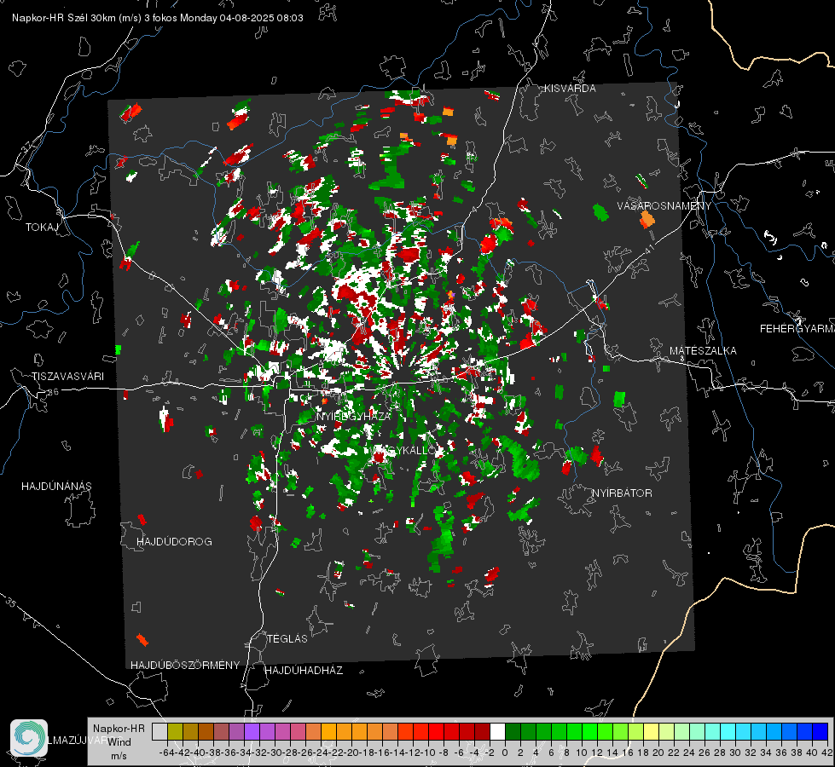Select the TOKAJ label on the map

pos(42,228)
